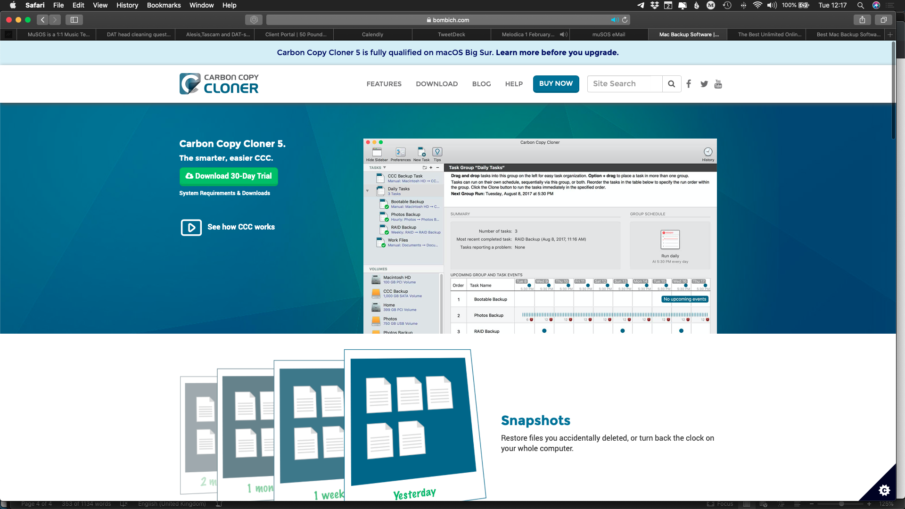Screen dimensions: 905x509
Task: Open Carbon Copy Cloner Facebook page
Action: point(689,84)
